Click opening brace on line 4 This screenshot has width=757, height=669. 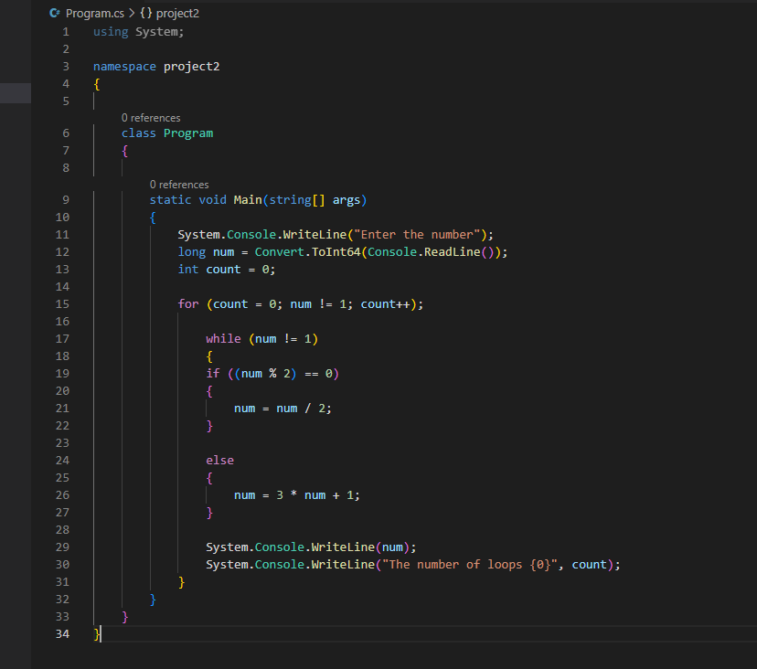(97, 84)
